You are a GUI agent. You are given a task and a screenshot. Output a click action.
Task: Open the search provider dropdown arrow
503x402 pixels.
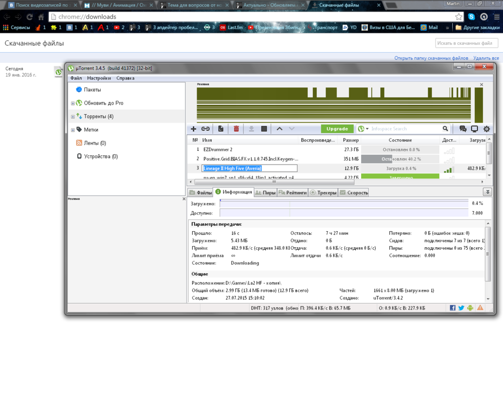[x=367, y=129]
